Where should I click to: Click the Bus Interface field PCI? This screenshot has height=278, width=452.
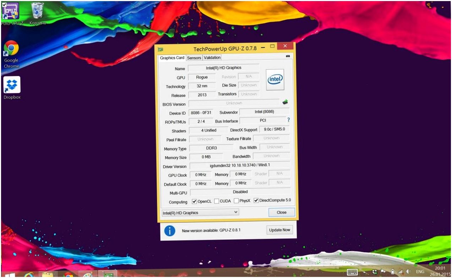[x=263, y=120]
